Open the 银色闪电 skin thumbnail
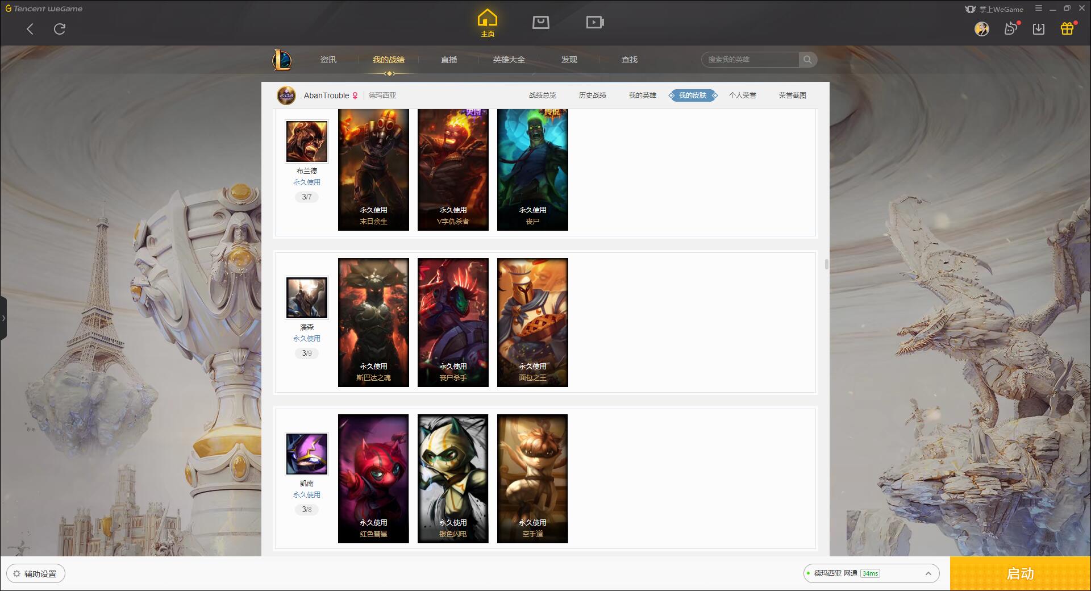 click(453, 478)
